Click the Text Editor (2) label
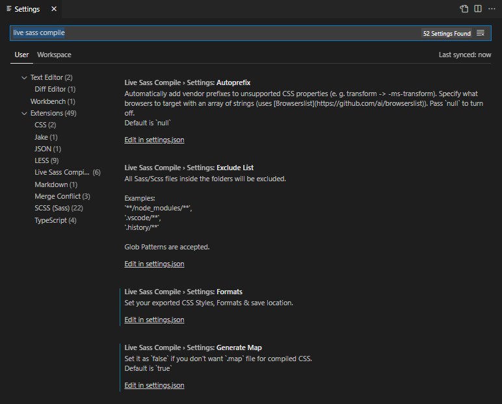This screenshot has width=502, height=404. (x=51, y=77)
